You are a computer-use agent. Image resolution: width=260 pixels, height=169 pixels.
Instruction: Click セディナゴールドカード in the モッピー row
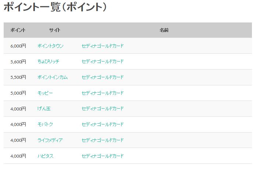pos(102,93)
